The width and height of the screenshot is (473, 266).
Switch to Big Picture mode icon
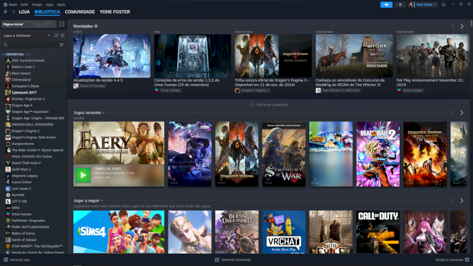(443, 5)
